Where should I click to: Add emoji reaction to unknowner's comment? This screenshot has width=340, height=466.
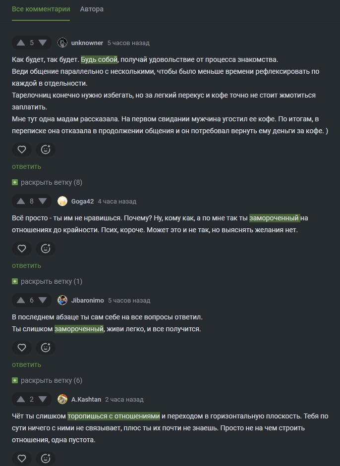tap(46, 150)
